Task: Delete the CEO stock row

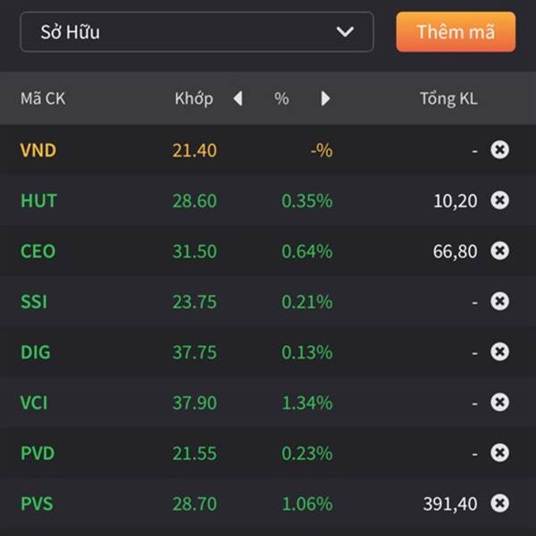Action: coord(499,250)
